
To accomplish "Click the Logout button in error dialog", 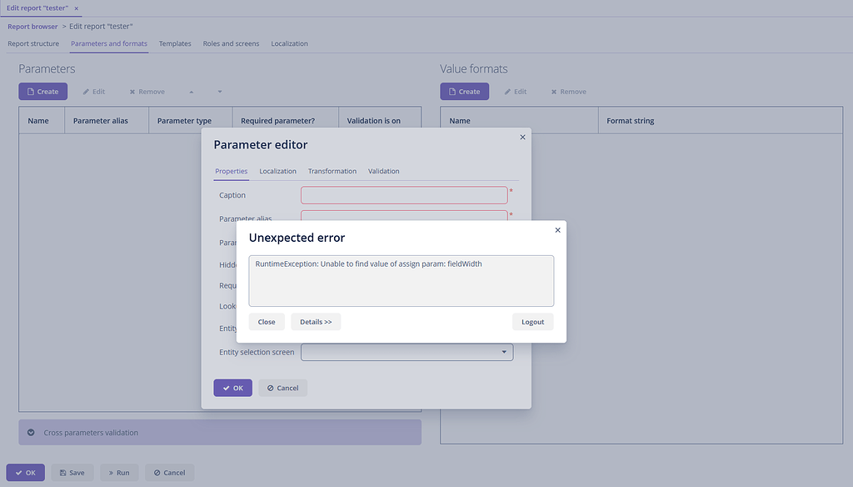I will pos(532,321).
